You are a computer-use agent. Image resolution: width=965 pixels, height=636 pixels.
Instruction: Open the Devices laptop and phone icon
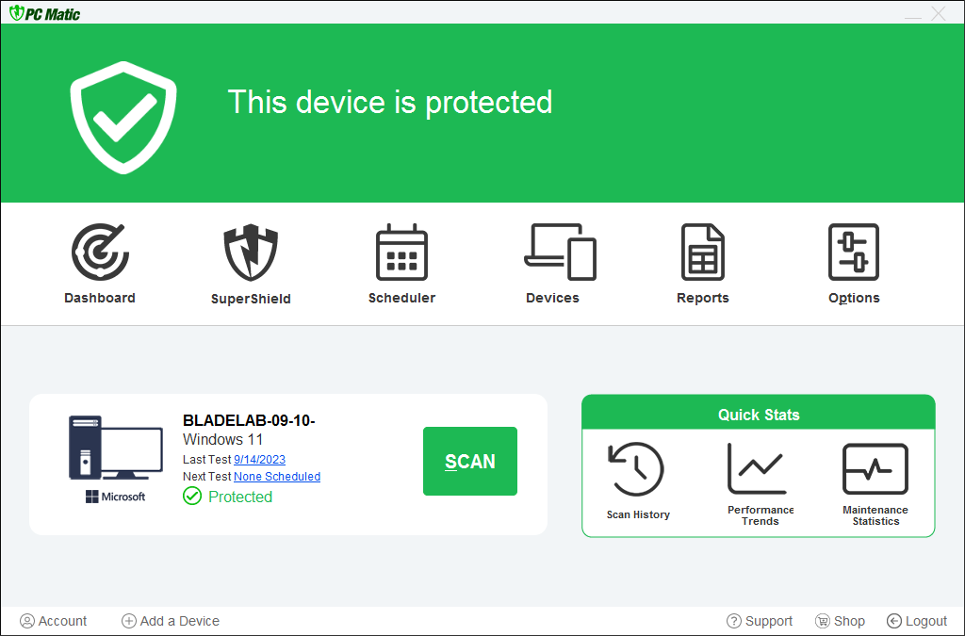coord(560,253)
